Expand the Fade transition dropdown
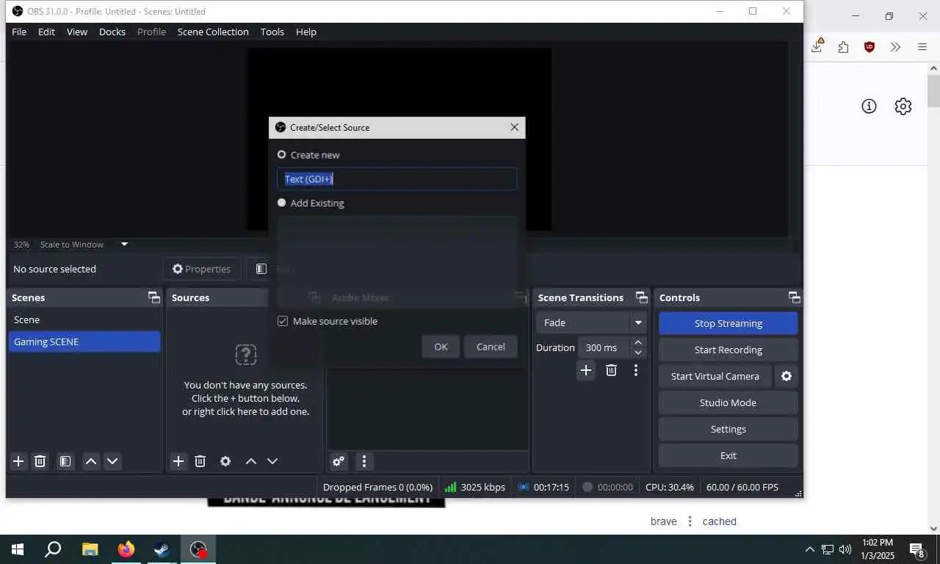This screenshot has width=940, height=564. (x=638, y=322)
